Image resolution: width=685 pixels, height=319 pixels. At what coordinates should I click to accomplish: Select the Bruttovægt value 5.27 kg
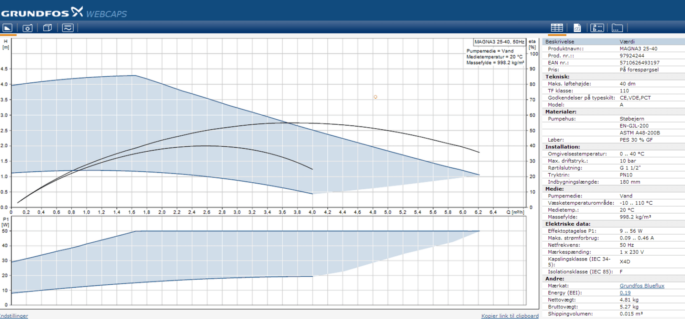click(x=629, y=307)
